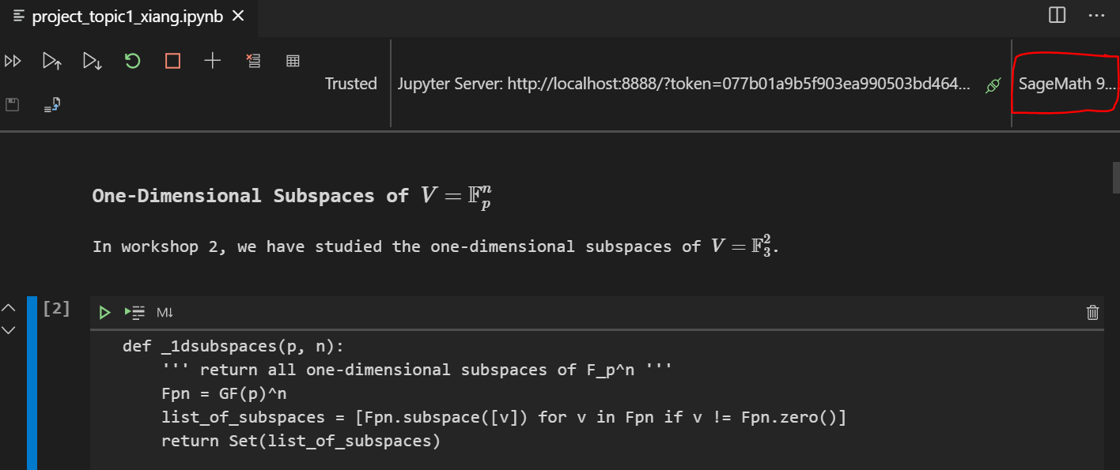Click the Save notebook icon
Screen dimensions: 1120x470
pyautogui.click(x=12, y=103)
